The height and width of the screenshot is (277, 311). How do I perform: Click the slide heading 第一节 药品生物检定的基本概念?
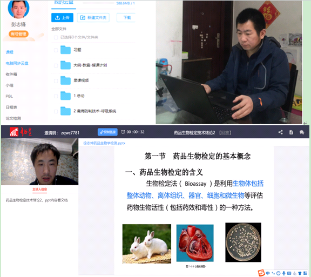click(x=198, y=156)
